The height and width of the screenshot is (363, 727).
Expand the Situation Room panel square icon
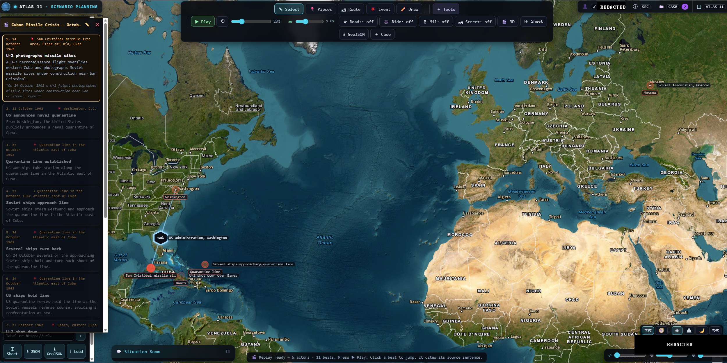click(227, 351)
